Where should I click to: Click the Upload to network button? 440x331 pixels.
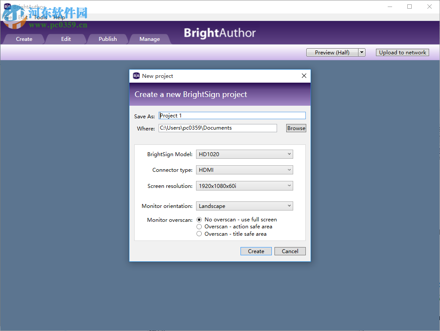point(402,52)
